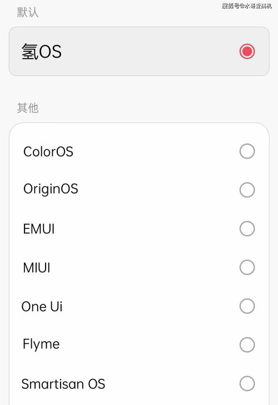Screen dimensions: 278x405
Task: Choose the Flyme radio circle
Action: tap(247, 345)
